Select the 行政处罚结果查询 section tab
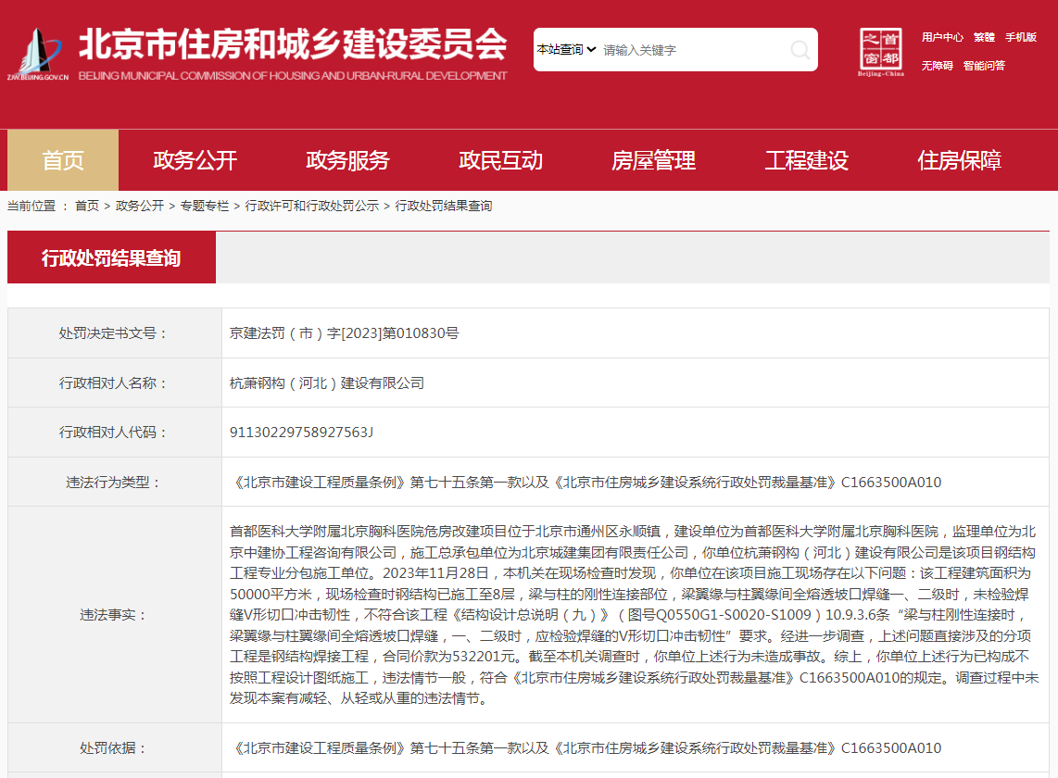The image size is (1058, 778). pos(111,257)
